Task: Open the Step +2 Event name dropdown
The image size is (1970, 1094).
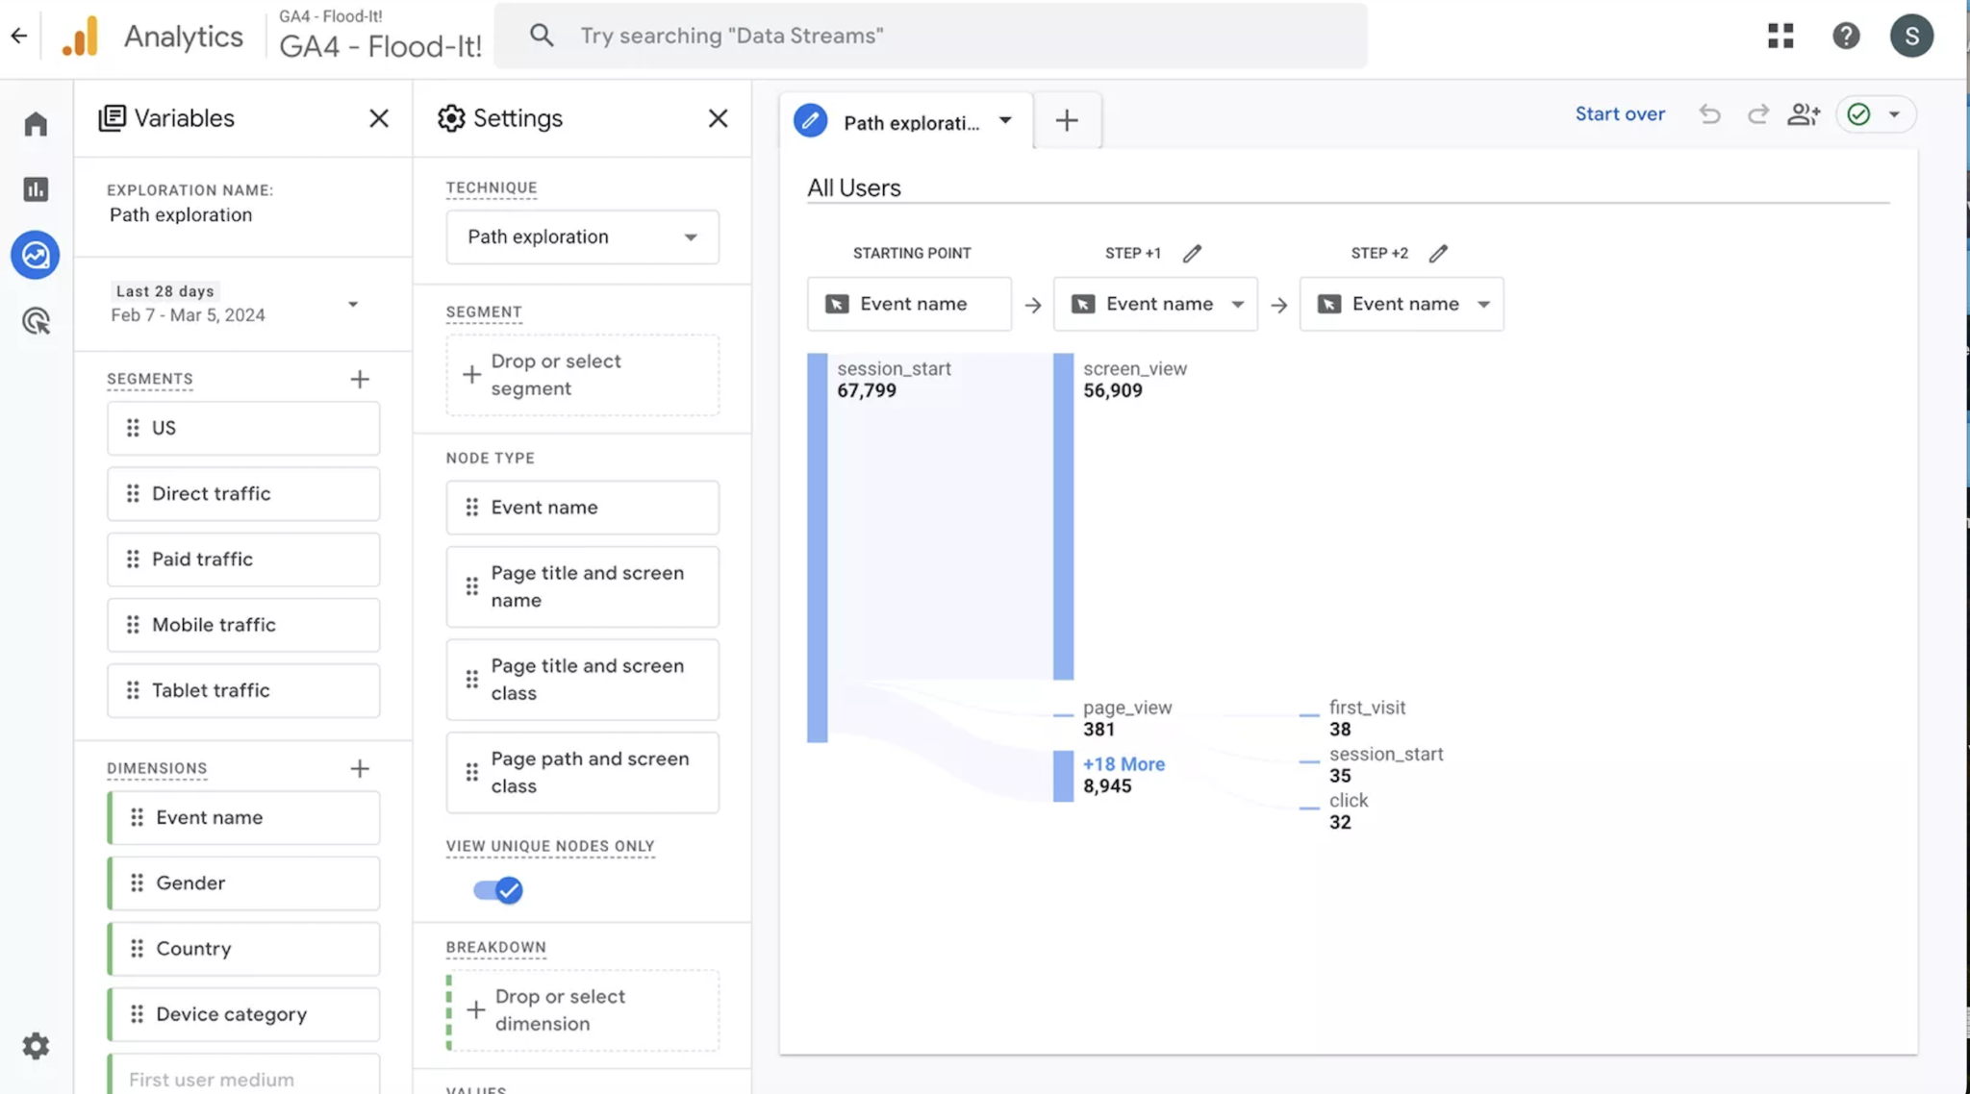Action: click(x=1482, y=304)
